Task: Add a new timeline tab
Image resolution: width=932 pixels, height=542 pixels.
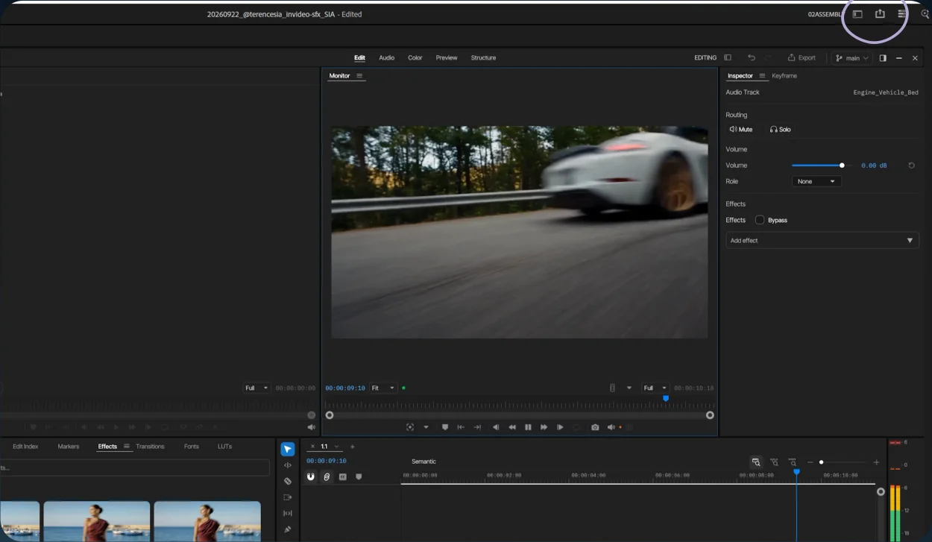Action: (x=353, y=447)
